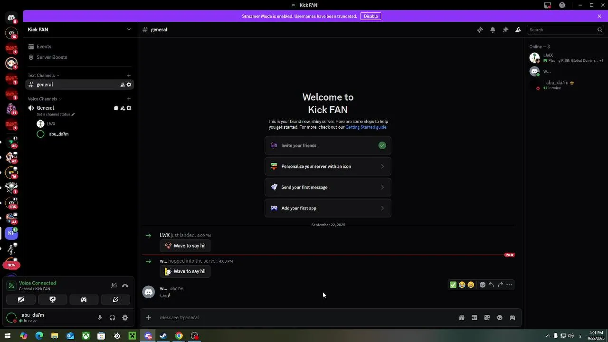This screenshot has height=342, width=608.
Task: Open the Kick FAN server dropdown menu
Action: [79, 29]
